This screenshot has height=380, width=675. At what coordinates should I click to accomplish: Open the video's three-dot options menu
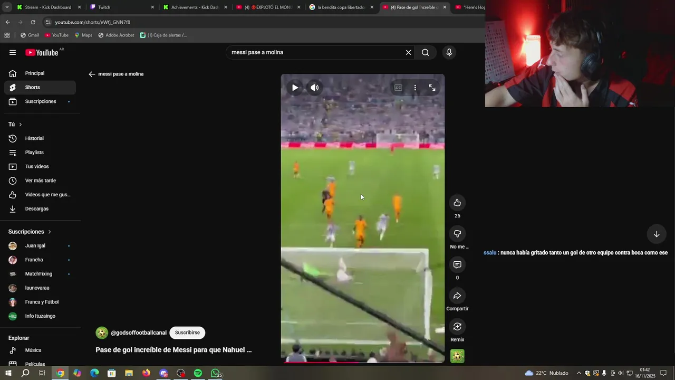pos(415,88)
